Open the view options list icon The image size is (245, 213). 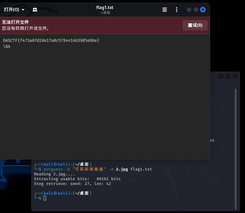tap(165, 10)
